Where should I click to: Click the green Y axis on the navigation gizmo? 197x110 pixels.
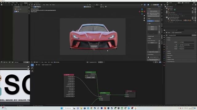pos(142,12)
